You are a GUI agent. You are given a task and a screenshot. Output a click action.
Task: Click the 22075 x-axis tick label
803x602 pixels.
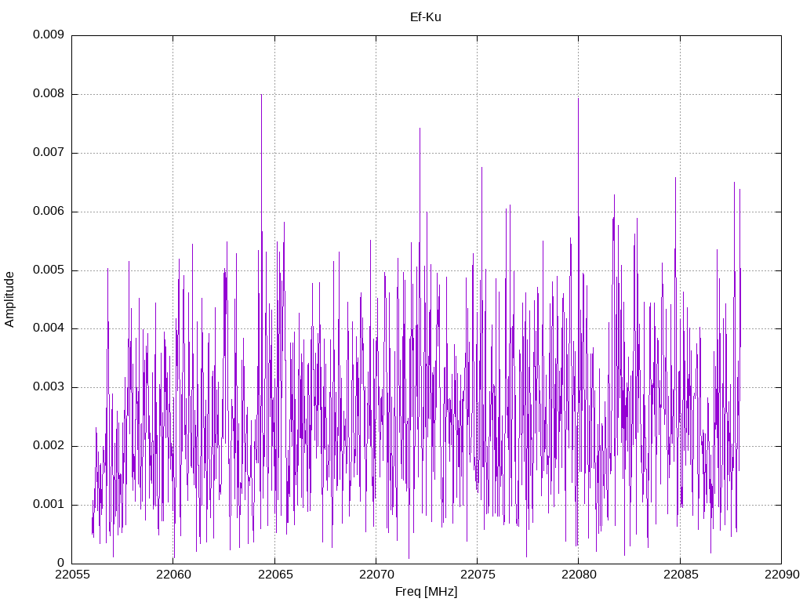(x=477, y=575)
